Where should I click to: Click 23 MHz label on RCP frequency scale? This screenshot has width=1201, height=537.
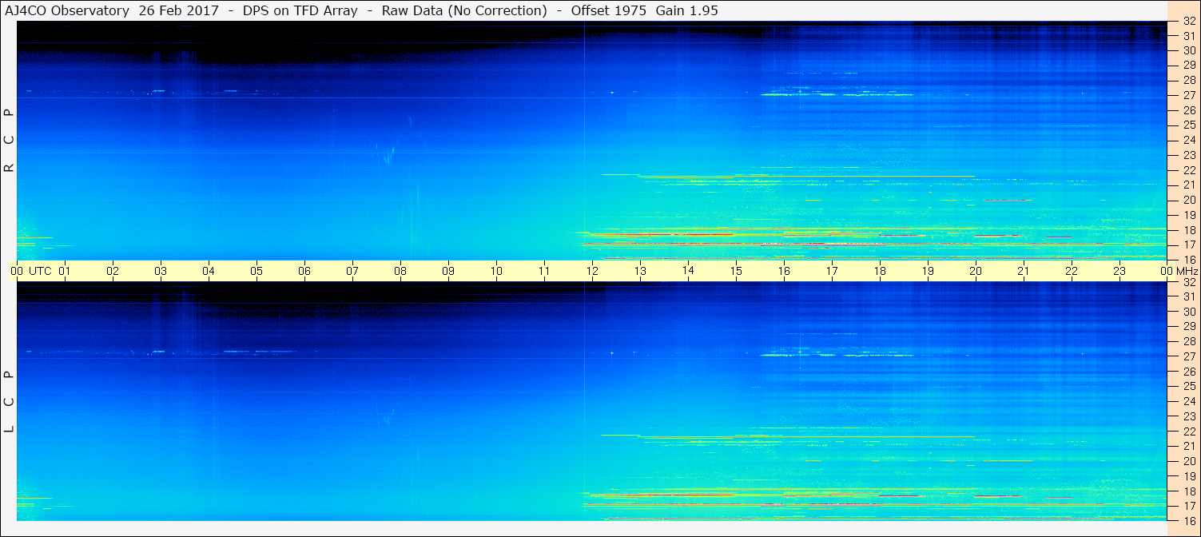tap(1188, 155)
